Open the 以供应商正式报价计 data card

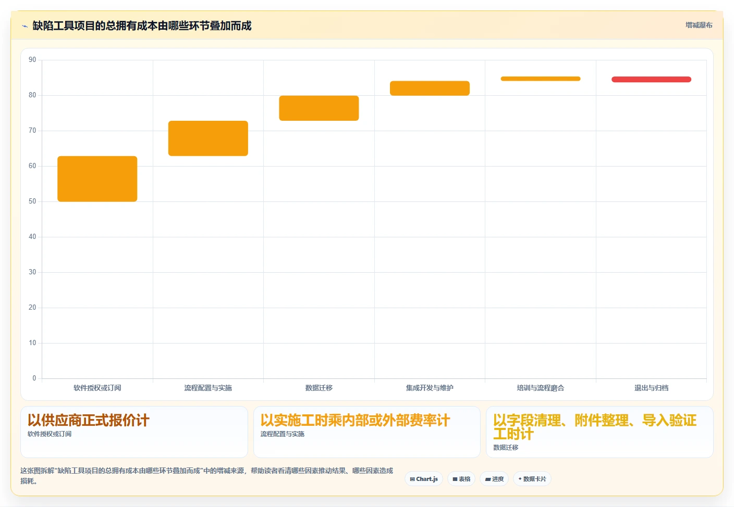[x=134, y=432]
